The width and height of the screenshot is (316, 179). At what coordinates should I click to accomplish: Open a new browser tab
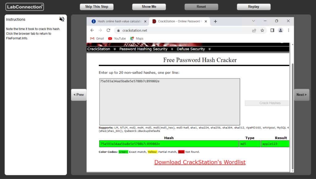coord(215,21)
